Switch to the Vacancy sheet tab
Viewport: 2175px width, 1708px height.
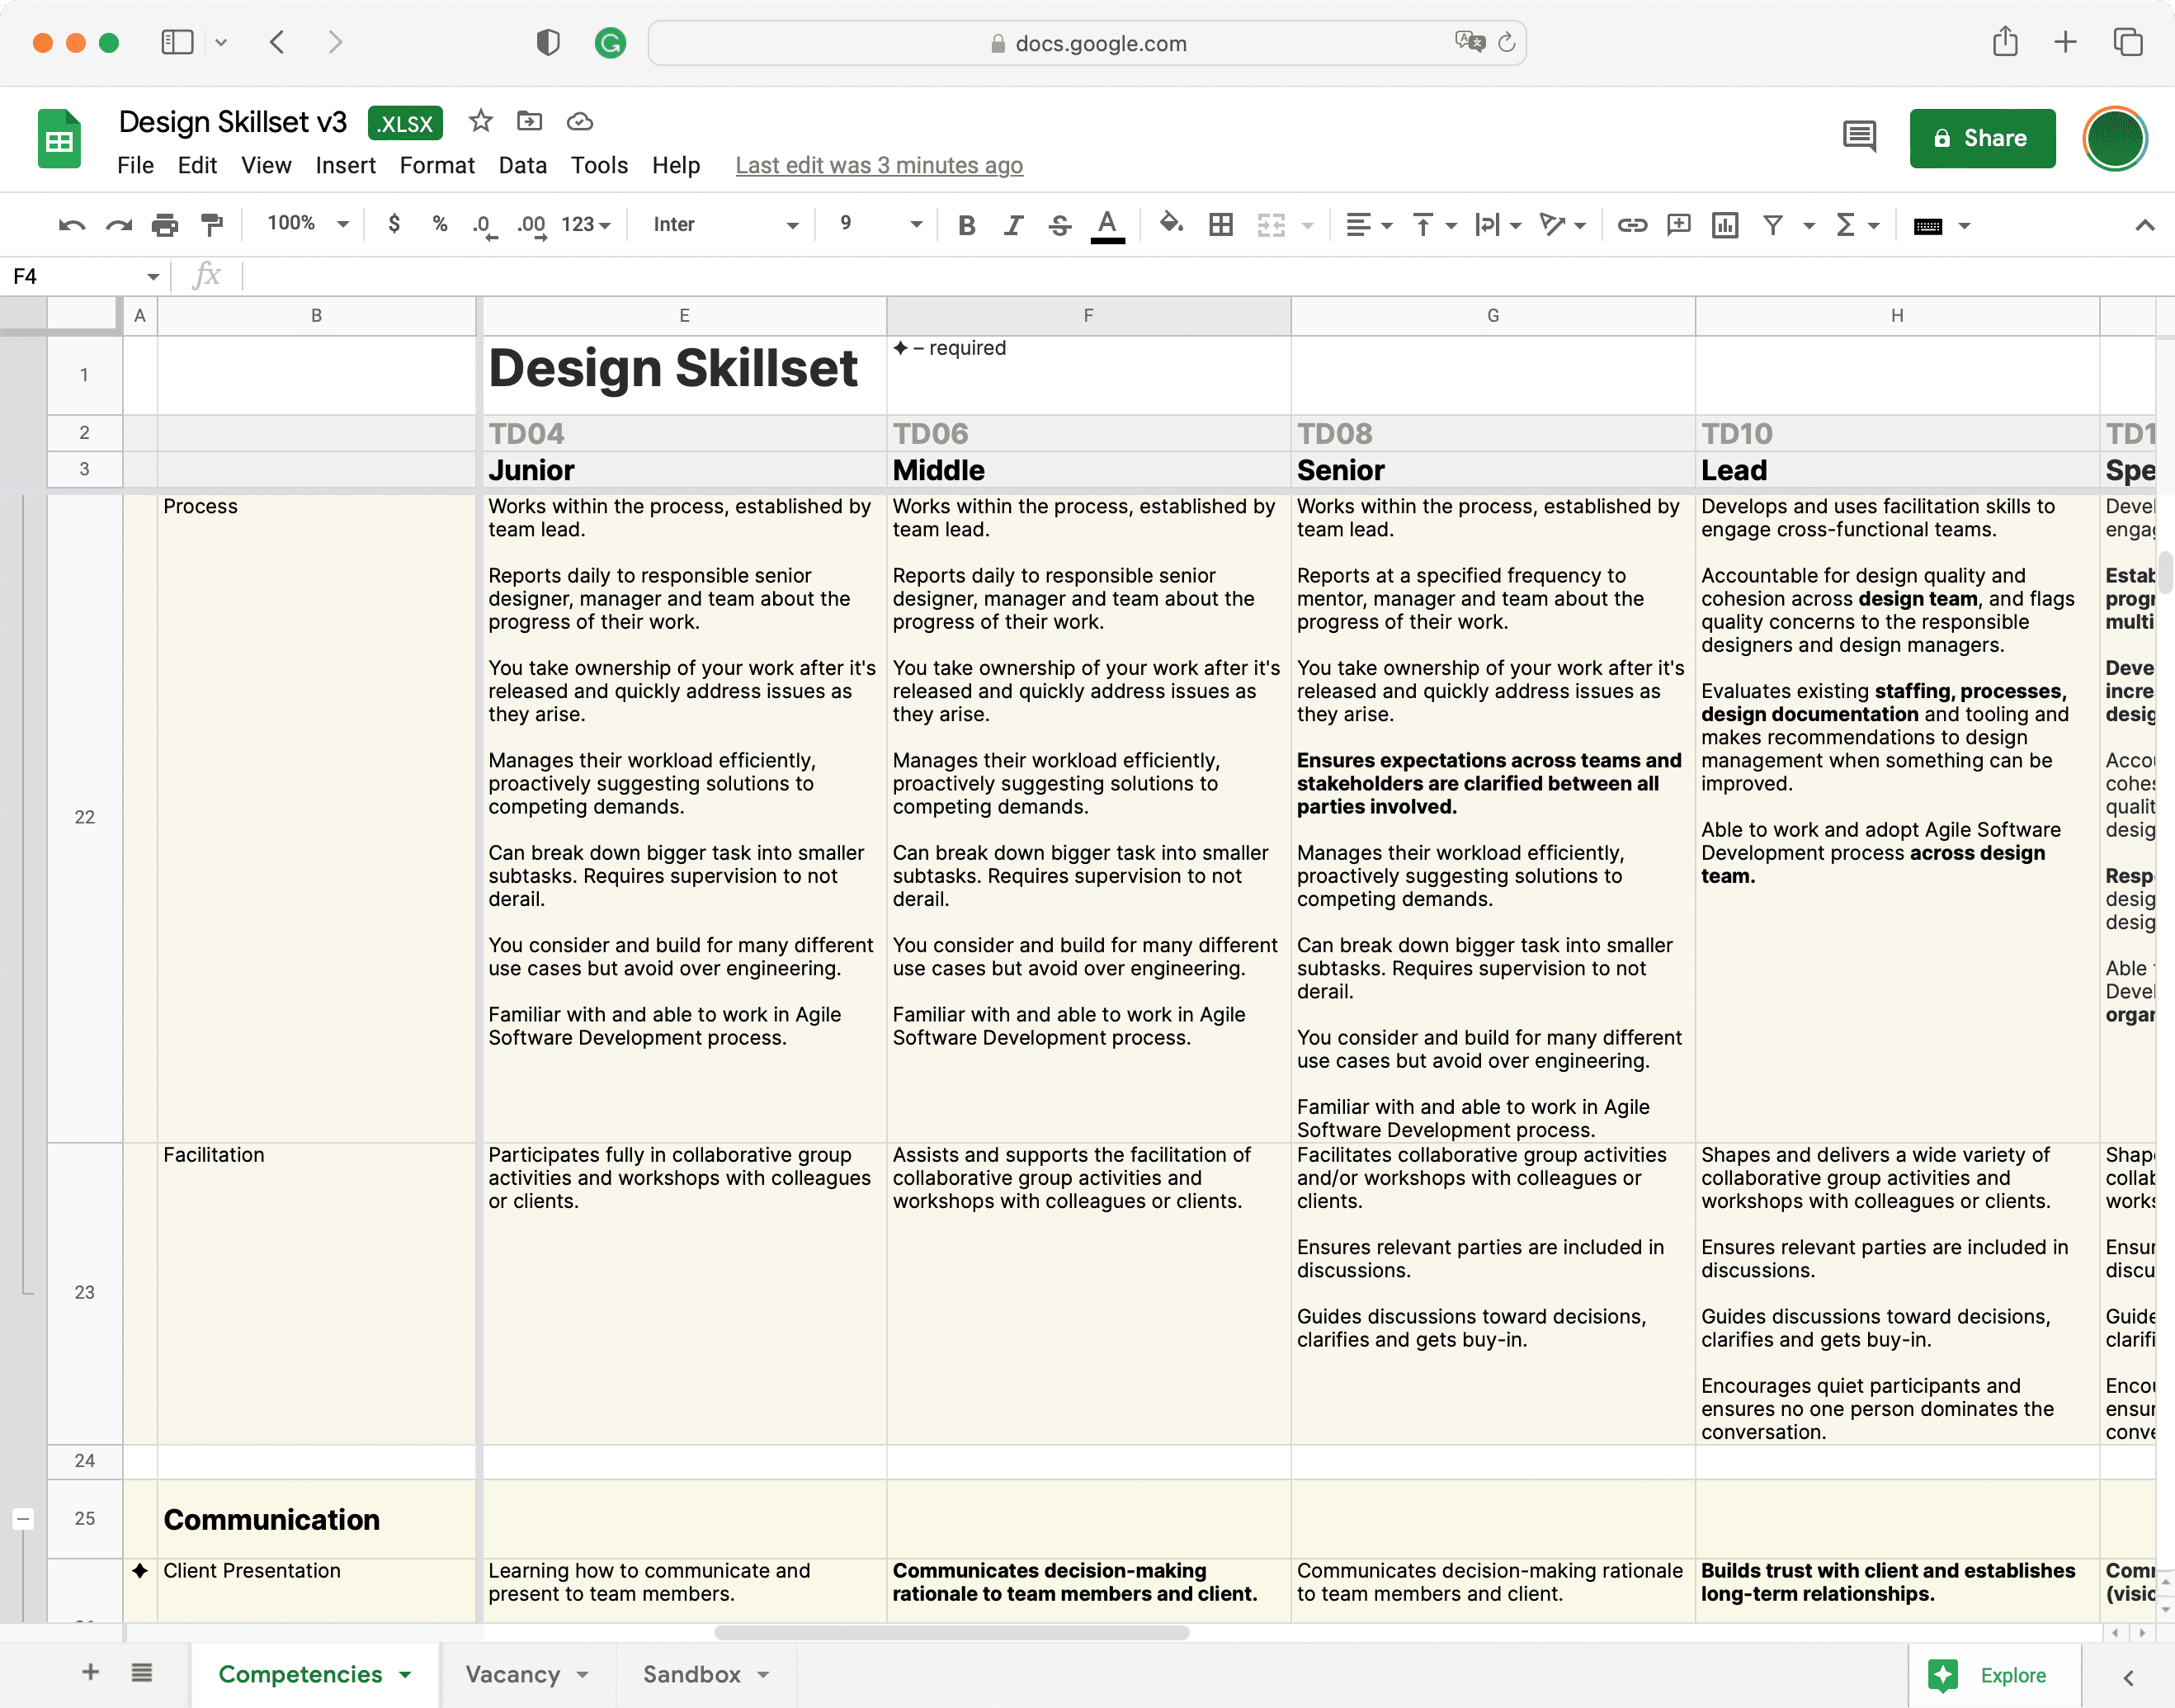[513, 1674]
